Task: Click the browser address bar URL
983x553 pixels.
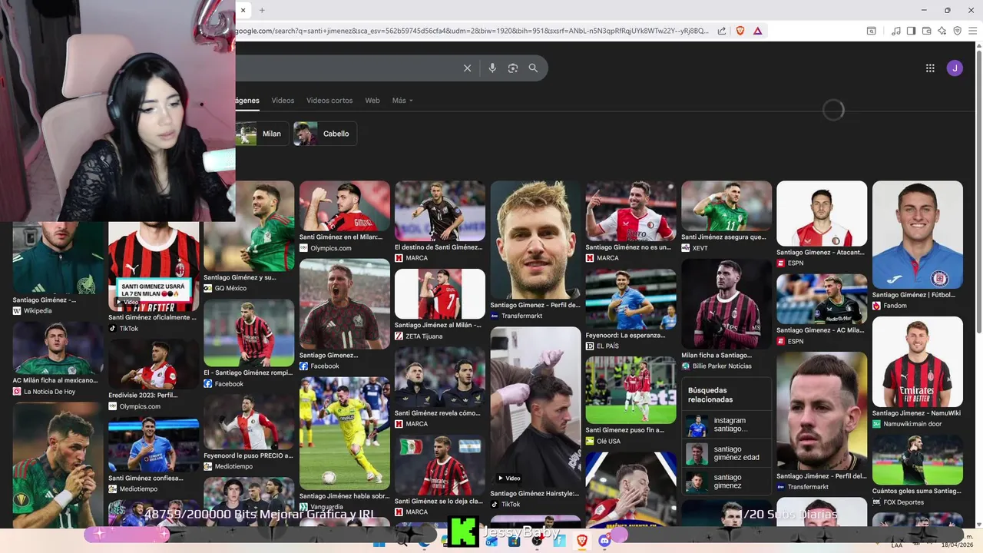Action: point(472,31)
